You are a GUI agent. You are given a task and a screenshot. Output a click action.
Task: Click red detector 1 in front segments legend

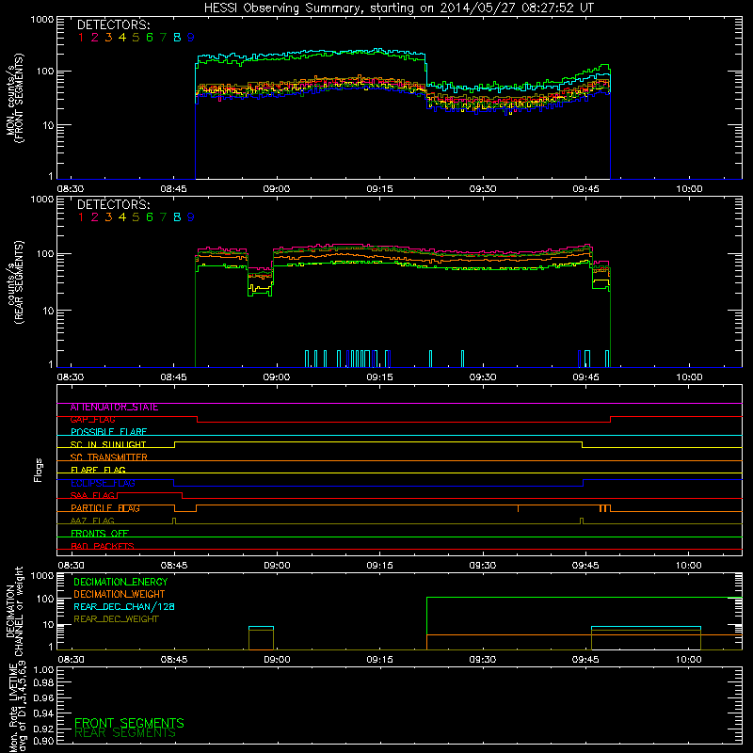point(81,38)
